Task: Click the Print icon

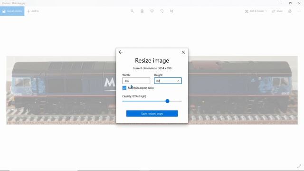Action: tap(290, 11)
